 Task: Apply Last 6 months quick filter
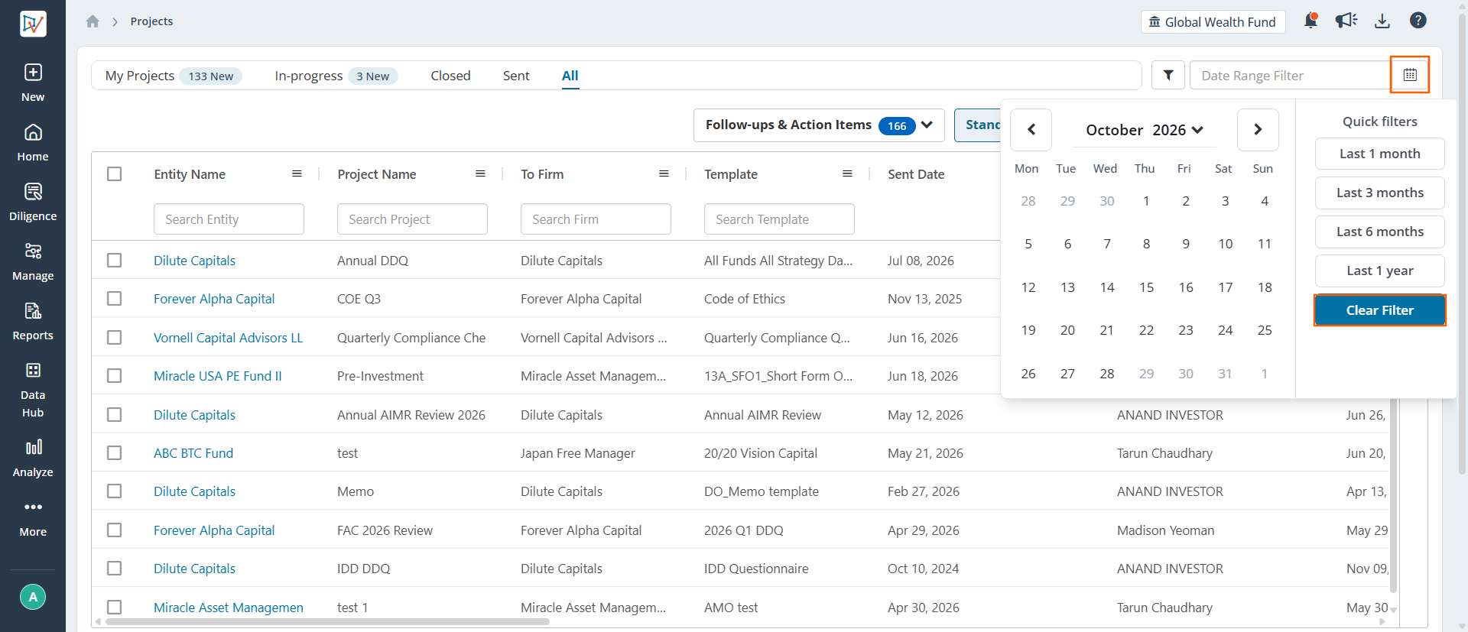(x=1379, y=232)
